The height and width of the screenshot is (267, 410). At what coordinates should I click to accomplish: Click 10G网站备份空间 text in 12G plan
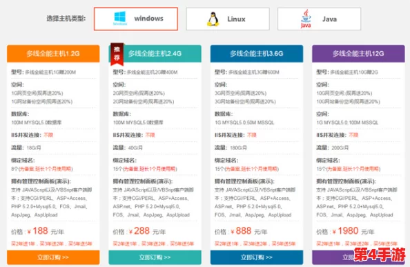point(349,102)
